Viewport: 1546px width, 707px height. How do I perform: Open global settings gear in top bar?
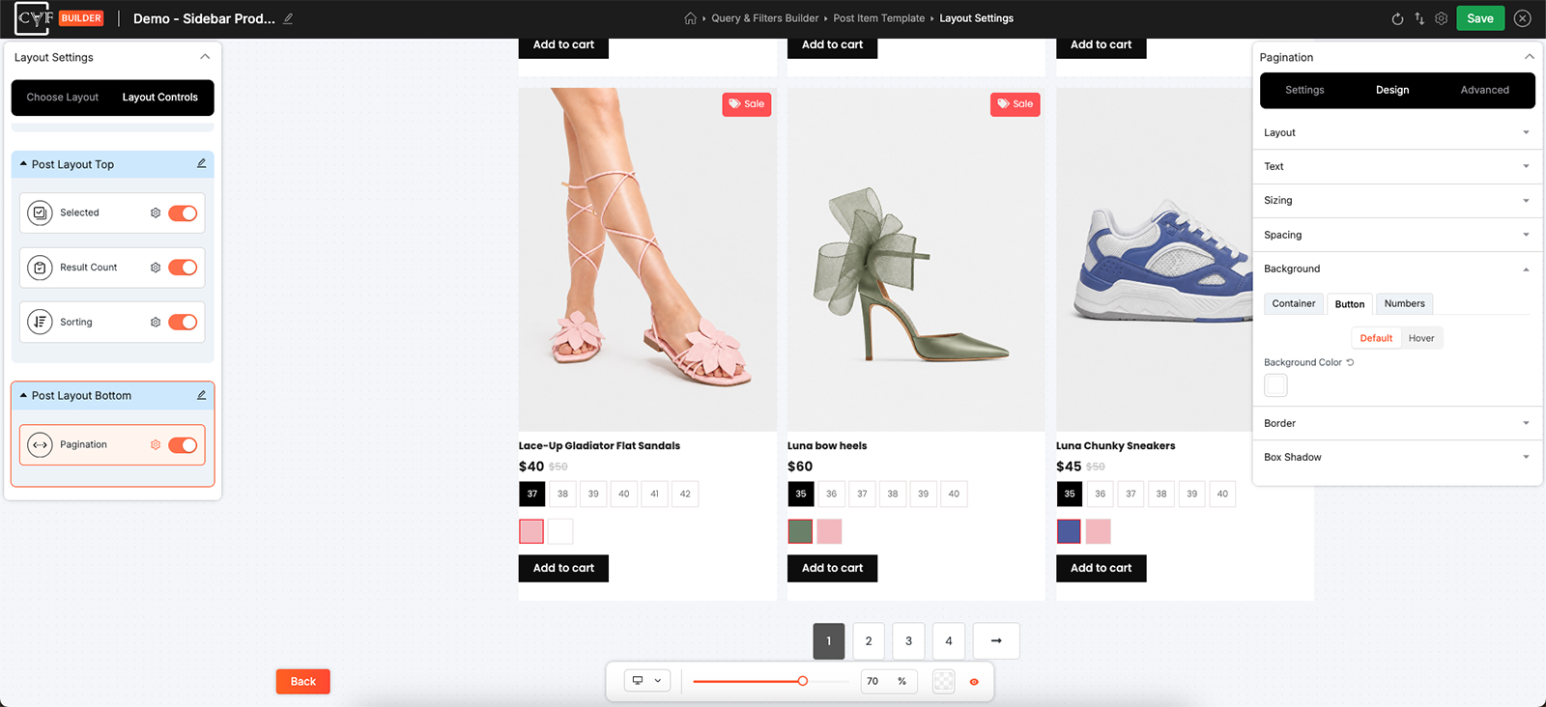pos(1442,18)
